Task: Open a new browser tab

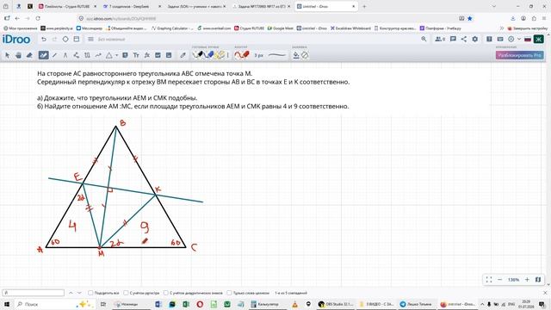Action: click(x=364, y=6)
